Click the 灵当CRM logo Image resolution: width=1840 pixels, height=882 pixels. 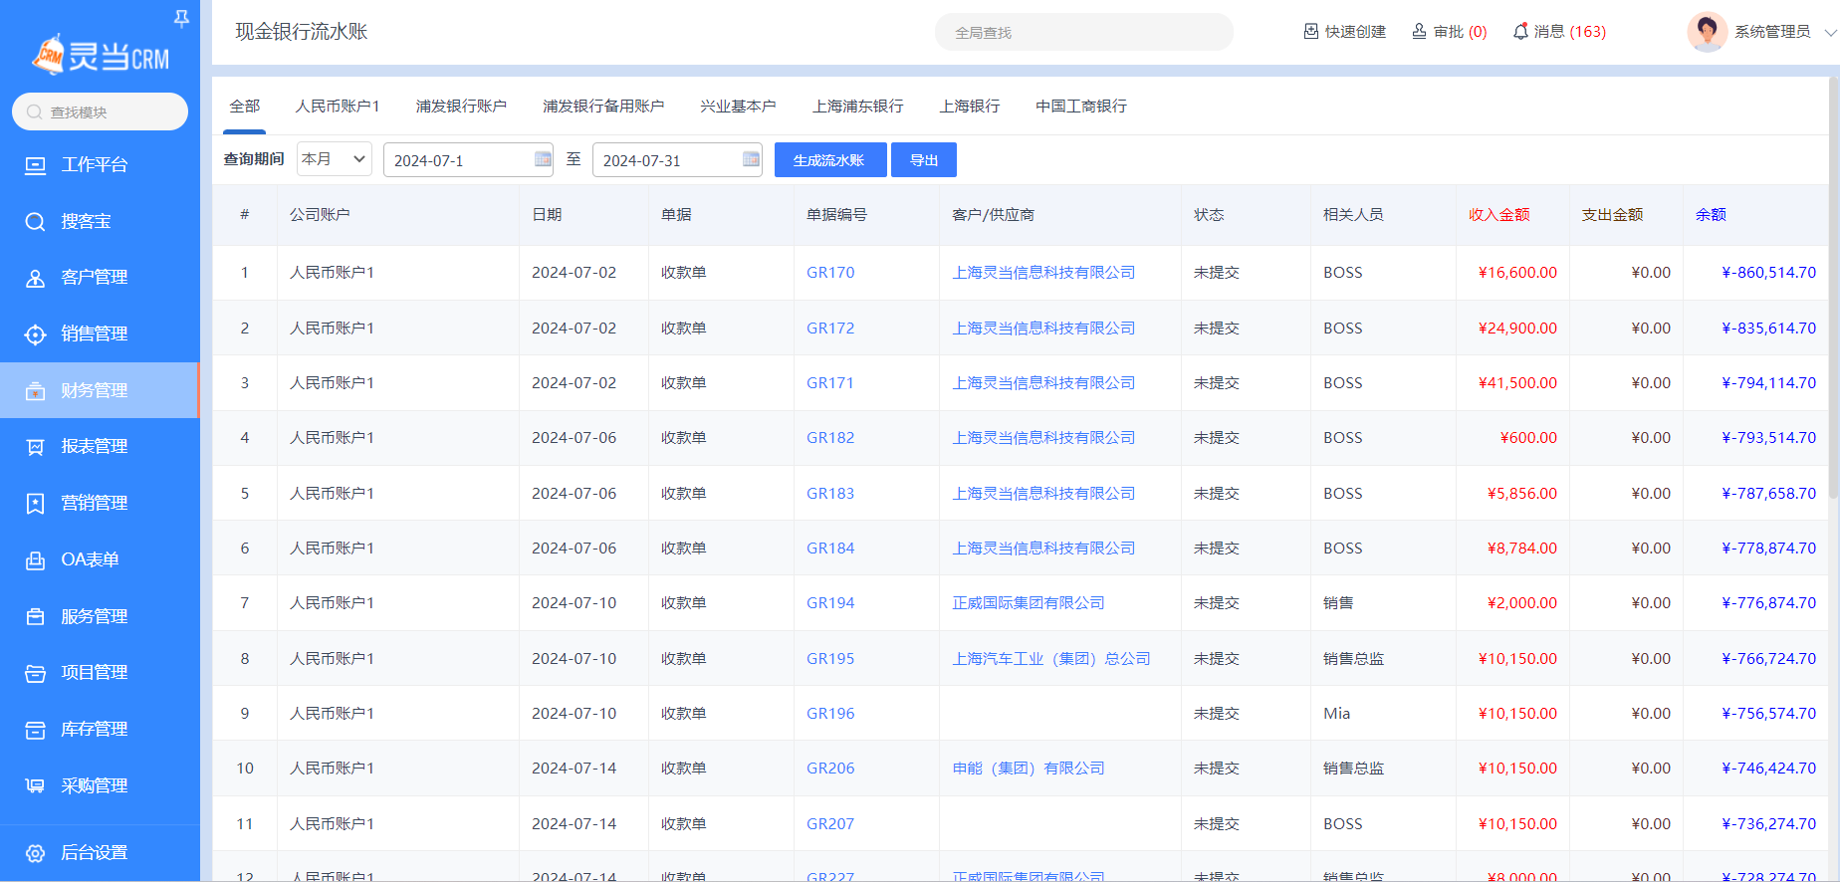pyautogui.click(x=101, y=56)
